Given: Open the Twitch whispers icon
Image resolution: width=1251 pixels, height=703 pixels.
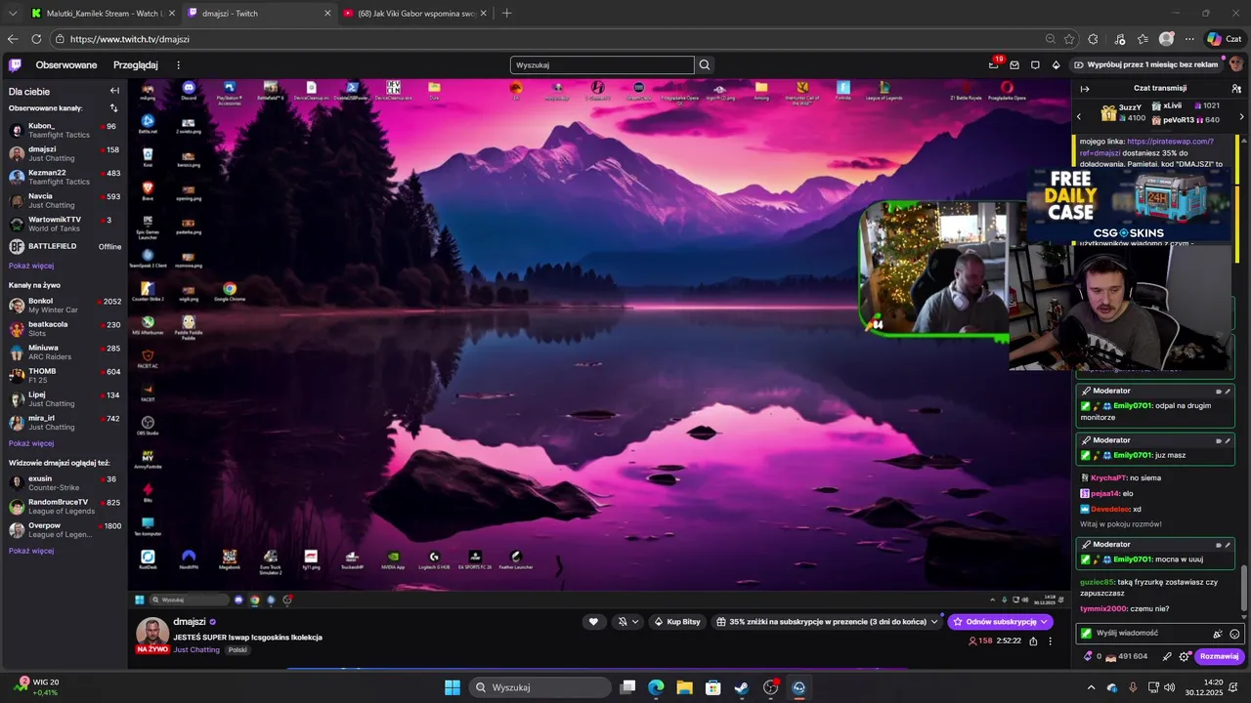Looking at the screenshot, I should tap(1035, 65).
